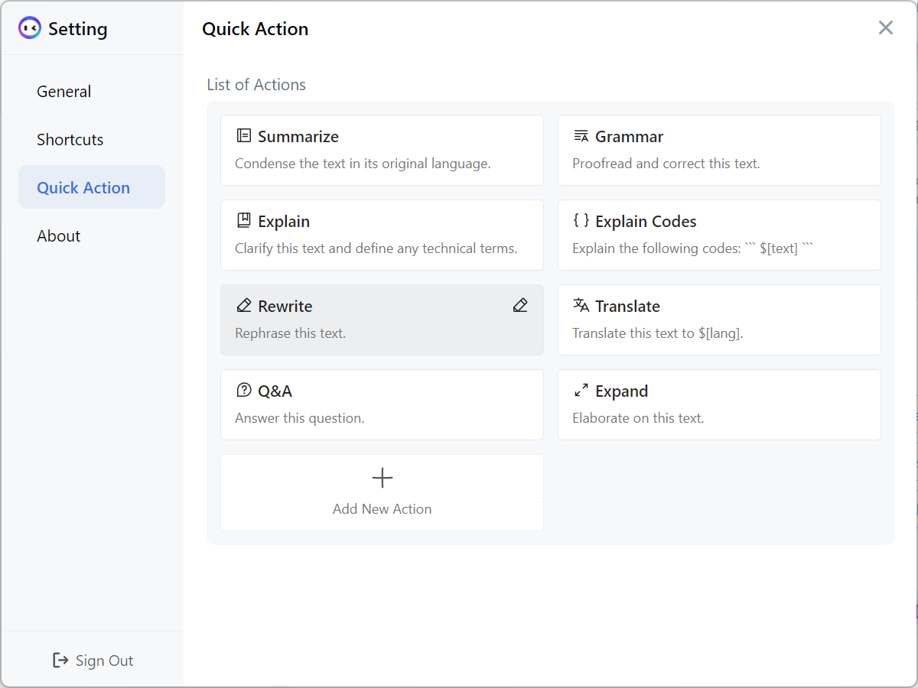Click the Sign Out label
918x688 pixels.
pyautogui.click(x=104, y=660)
